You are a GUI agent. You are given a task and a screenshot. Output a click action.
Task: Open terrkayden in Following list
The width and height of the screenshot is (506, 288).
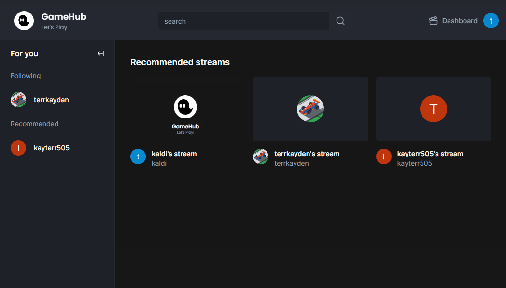point(51,100)
